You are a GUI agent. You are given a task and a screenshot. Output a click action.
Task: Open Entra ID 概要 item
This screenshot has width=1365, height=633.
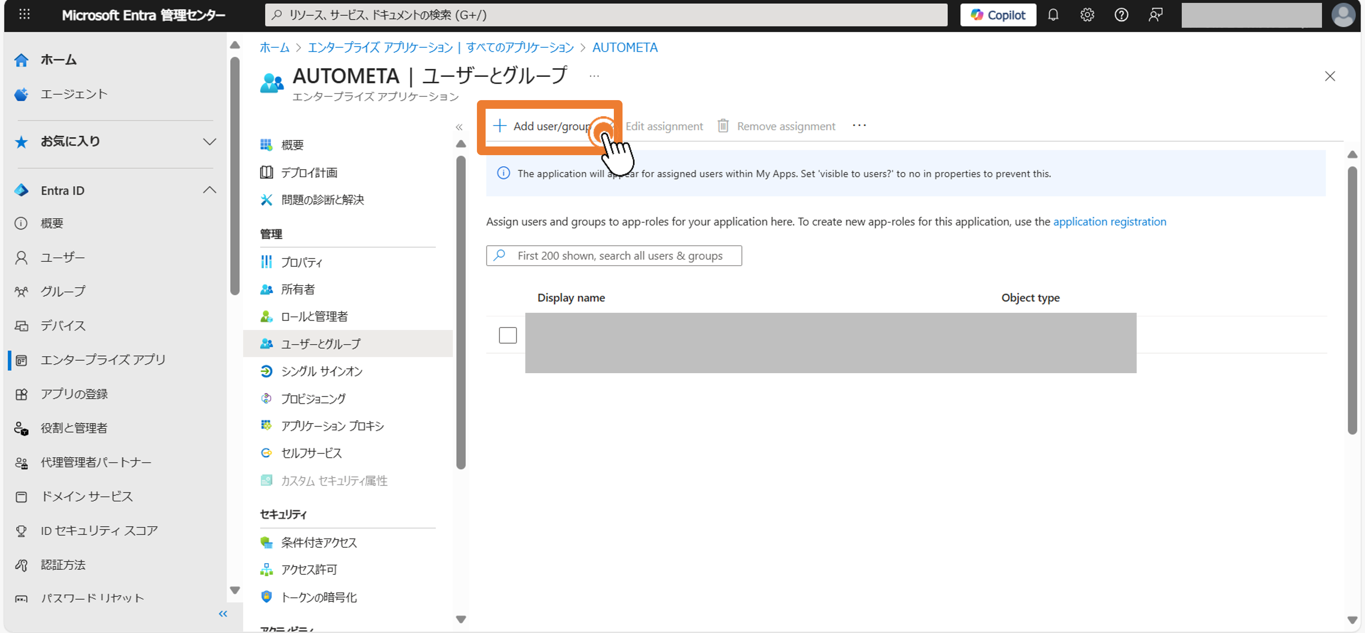[x=52, y=223]
